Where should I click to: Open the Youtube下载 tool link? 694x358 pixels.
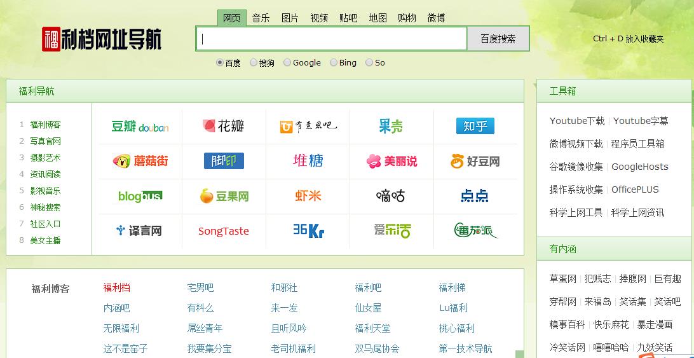576,121
